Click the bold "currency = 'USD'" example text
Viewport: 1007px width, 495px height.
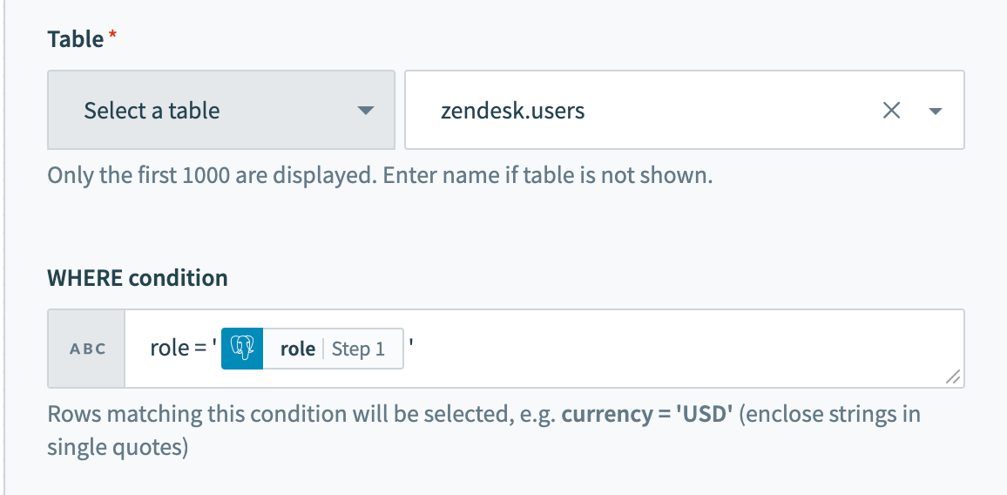click(x=647, y=414)
